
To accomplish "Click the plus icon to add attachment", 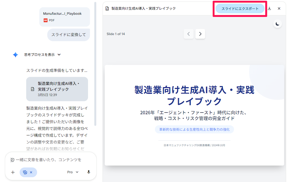I will click(x=13, y=172).
